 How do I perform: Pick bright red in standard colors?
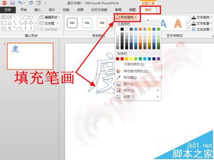[122, 59]
